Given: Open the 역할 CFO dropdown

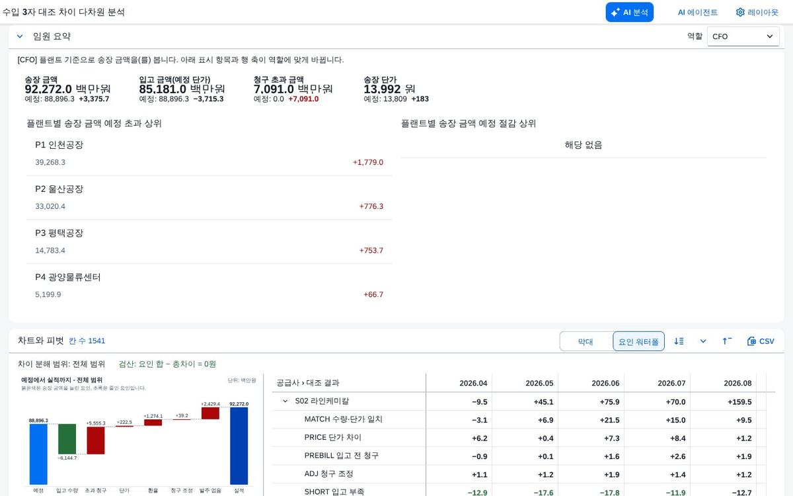Looking at the screenshot, I should pyautogui.click(x=743, y=36).
